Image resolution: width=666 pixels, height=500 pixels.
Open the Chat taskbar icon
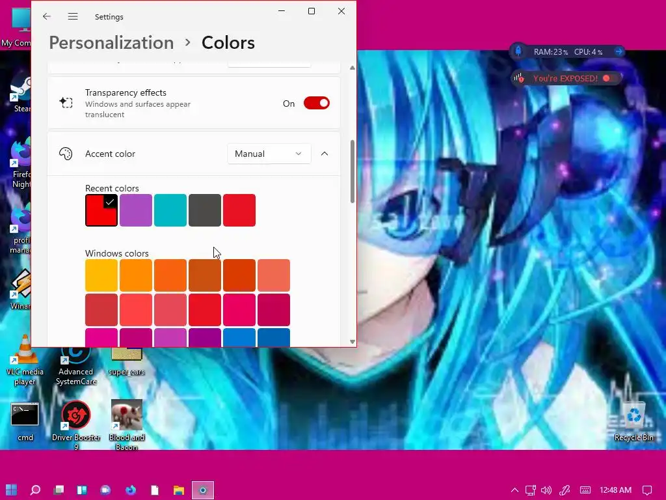point(105,490)
